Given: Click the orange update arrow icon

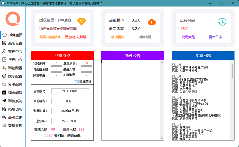Looking at the screenshot, I should 152,22.
